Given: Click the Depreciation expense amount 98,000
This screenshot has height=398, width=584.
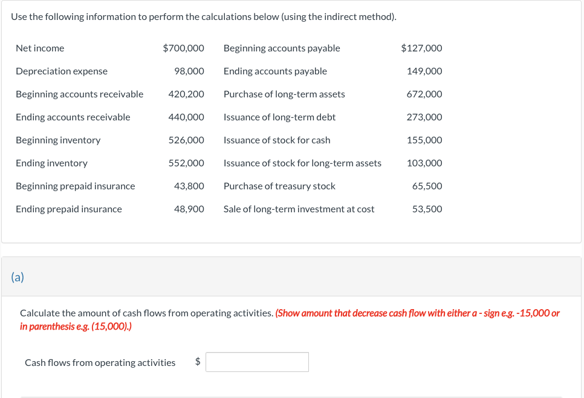Looking at the screenshot, I should [189, 71].
